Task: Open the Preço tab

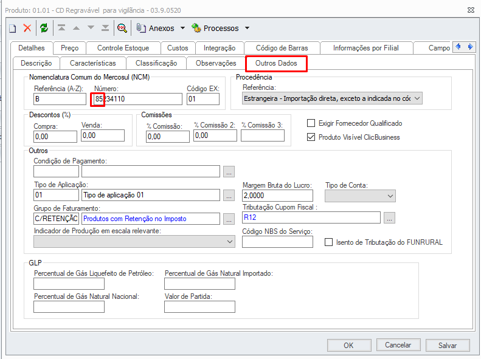Action: 70,48
